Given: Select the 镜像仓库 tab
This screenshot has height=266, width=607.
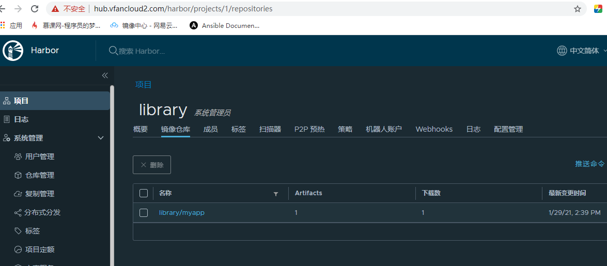Looking at the screenshot, I should click(x=176, y=129).
